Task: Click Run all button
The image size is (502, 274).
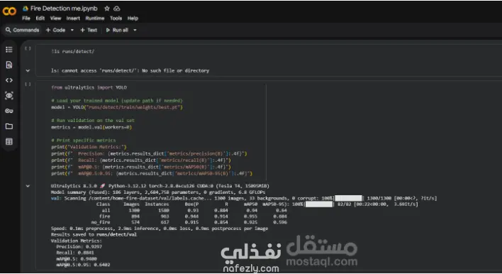Action: (x=117, y=30)
